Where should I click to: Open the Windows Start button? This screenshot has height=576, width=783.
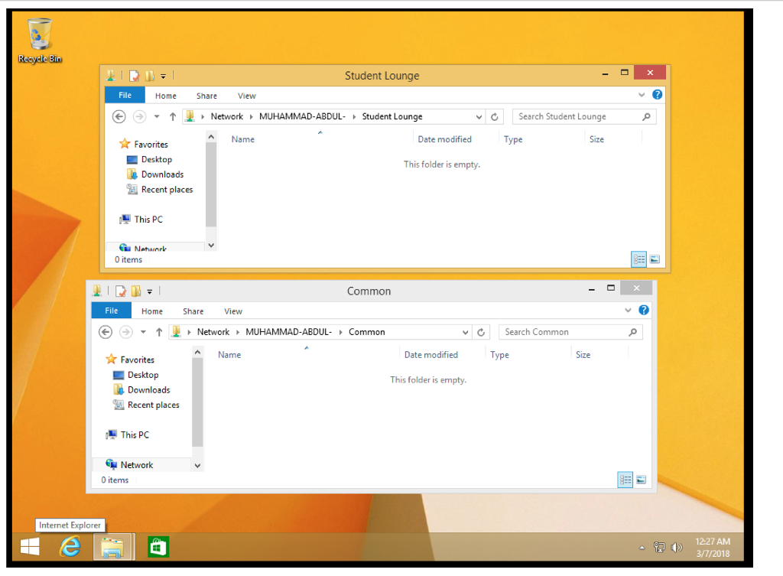(x=30, y=546)
